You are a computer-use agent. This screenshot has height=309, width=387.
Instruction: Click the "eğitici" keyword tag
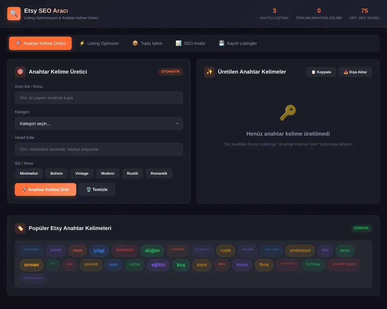click(x=158, y=265)
